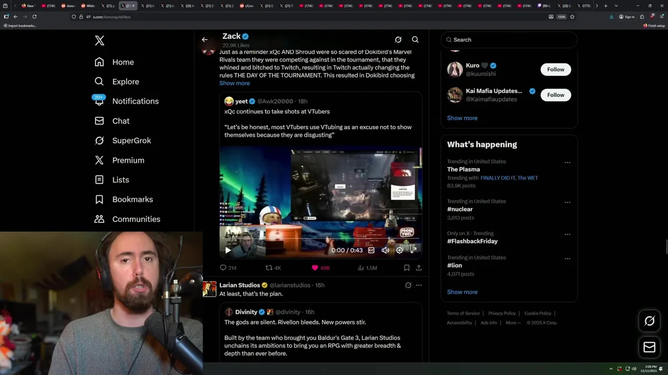Expand the More footer dropdown
The width and height of the screenshot is (668, 375).
click(x=512, y=323)
